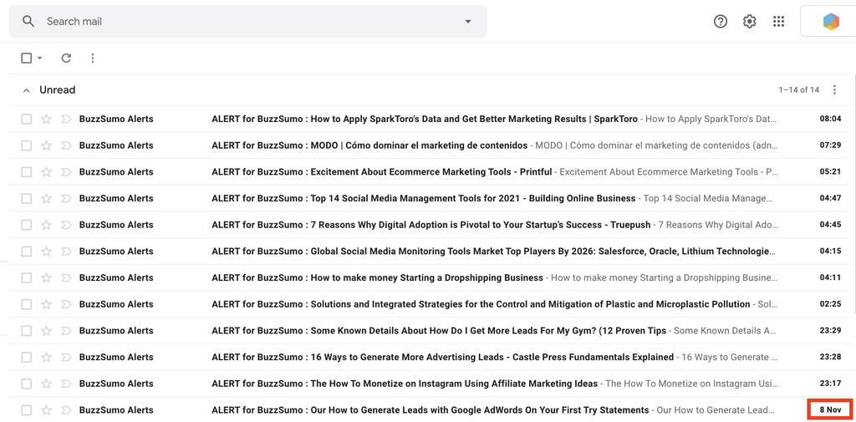Open toolbar More options menu

(93, 58)
